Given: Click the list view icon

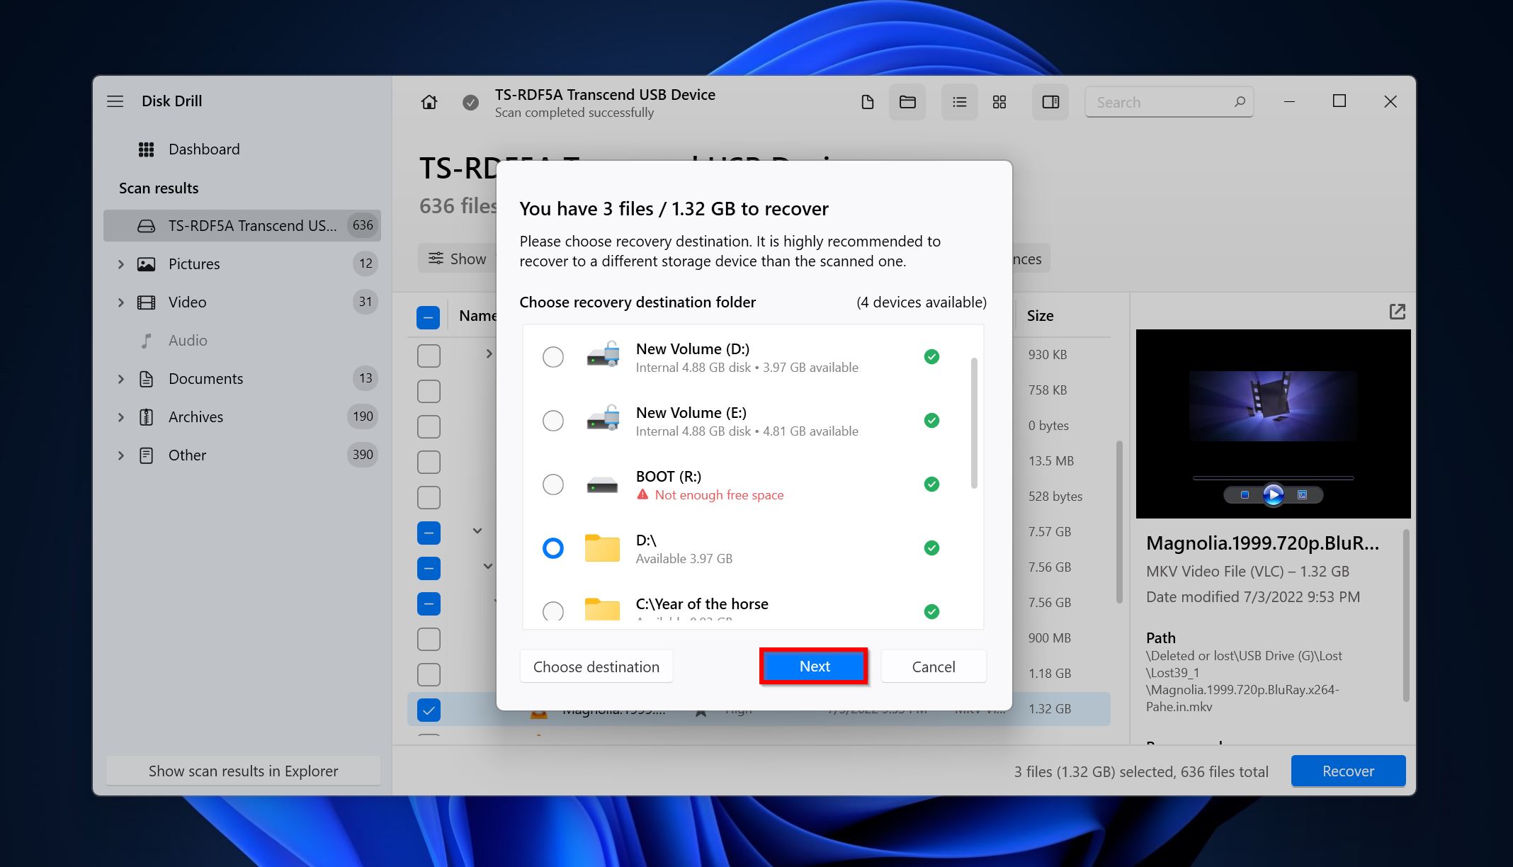Looking at the screenshot, I should click(x=958, y=102).
